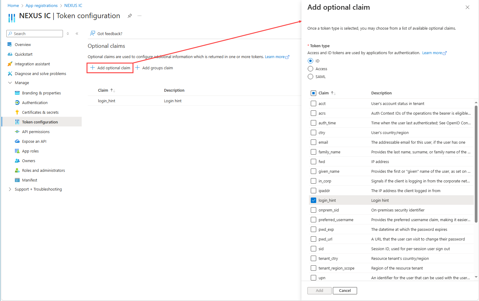Click the Roles and administrators icon

(x=17, y=170)
